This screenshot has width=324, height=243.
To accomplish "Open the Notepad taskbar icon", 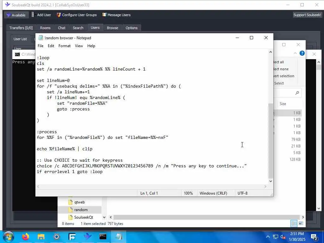I will 118,237.
